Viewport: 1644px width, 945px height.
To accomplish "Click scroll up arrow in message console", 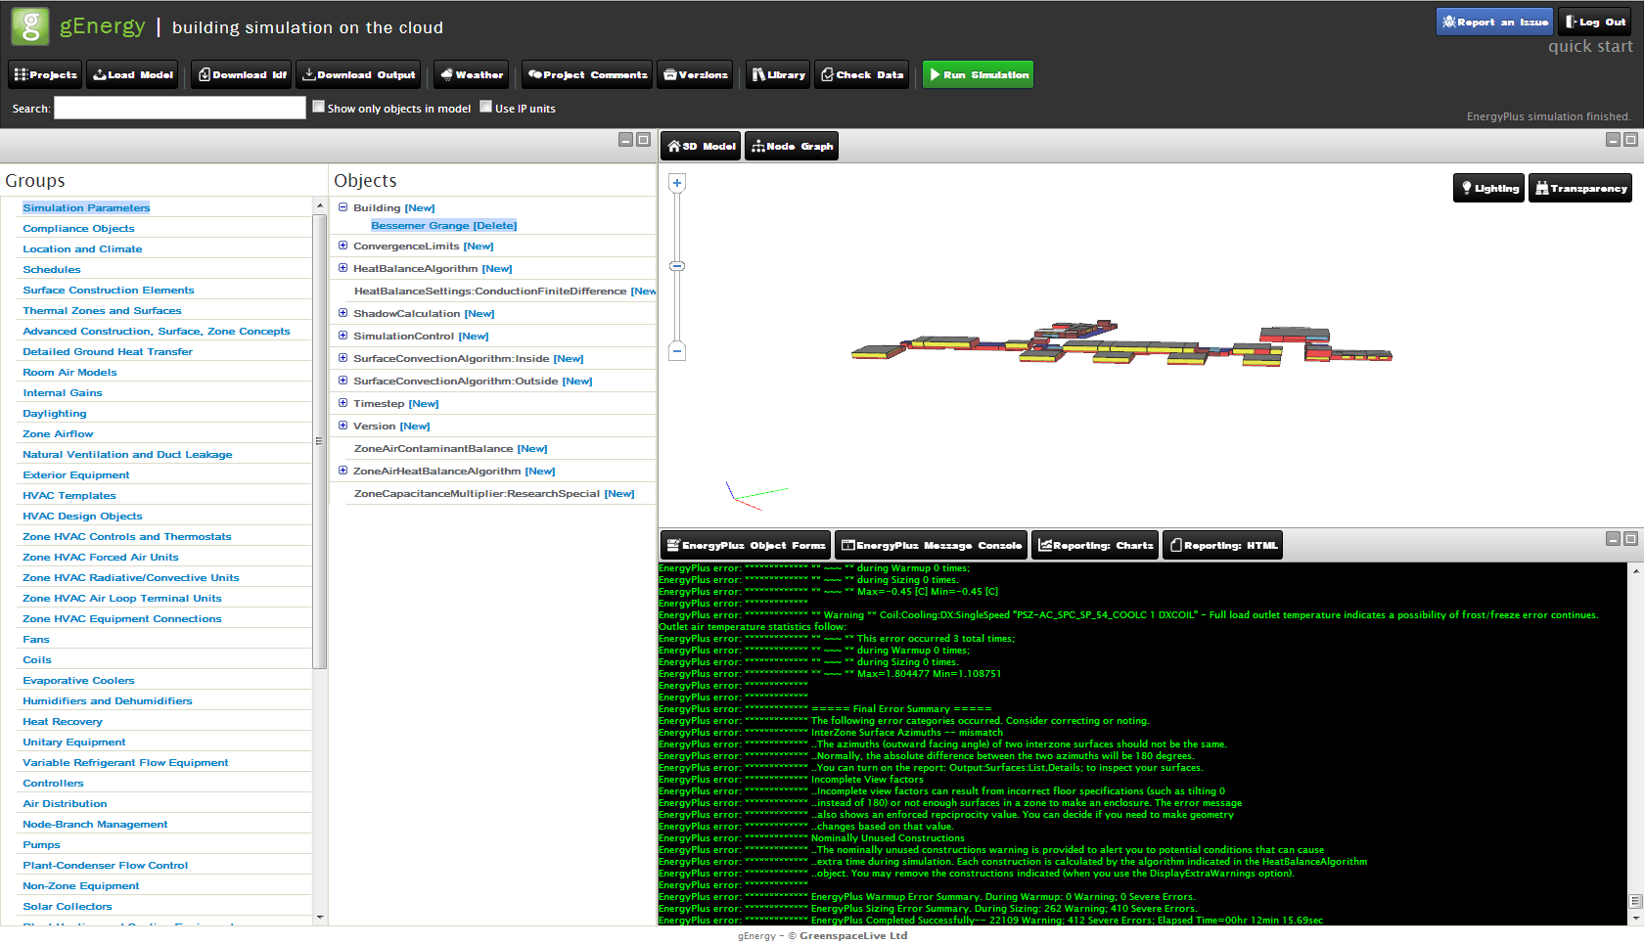I will click(x=1636, y=569).
